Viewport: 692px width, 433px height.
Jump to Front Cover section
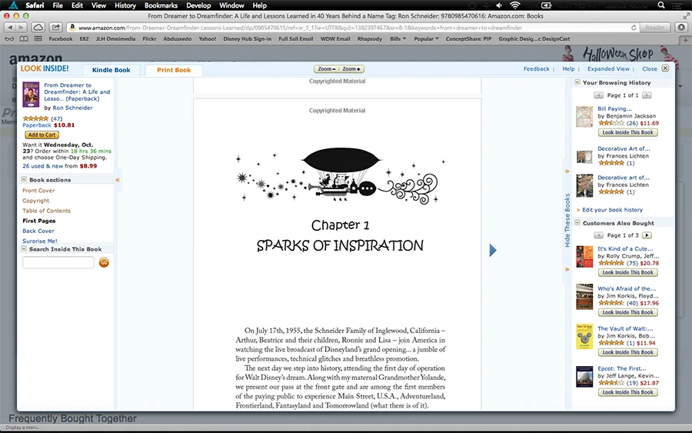[38, 191]
